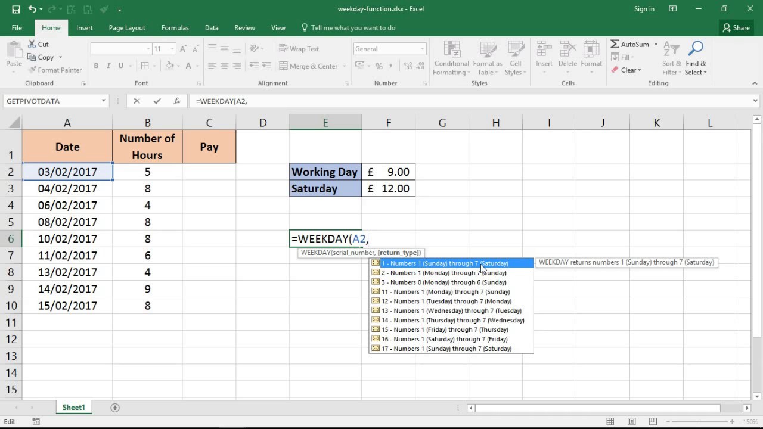Screen dimensions: 763x429
Task: Click the Save icon in title bar
Action: click(16, 9)
